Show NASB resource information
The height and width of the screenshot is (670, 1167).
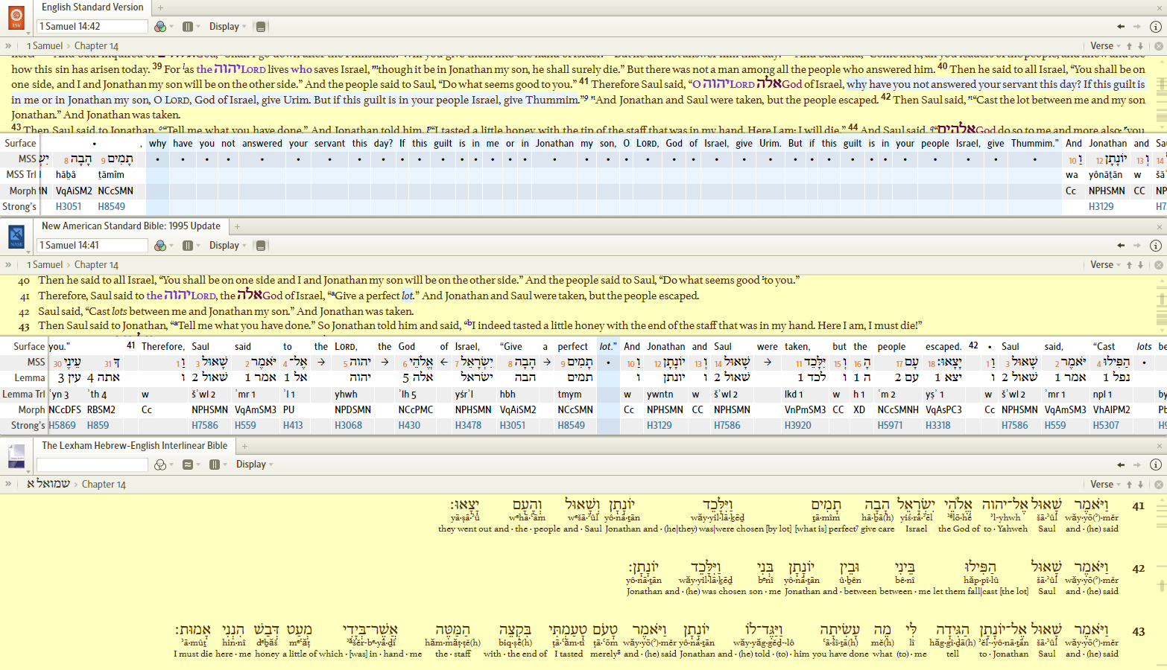tap(1156, 246)
